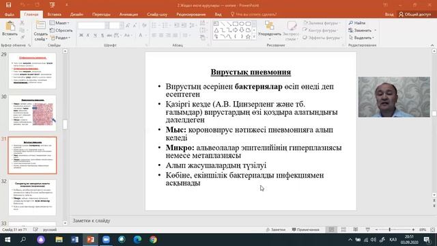Click the Increase Indent icon
437x246 pixels.
coord(184,26)
